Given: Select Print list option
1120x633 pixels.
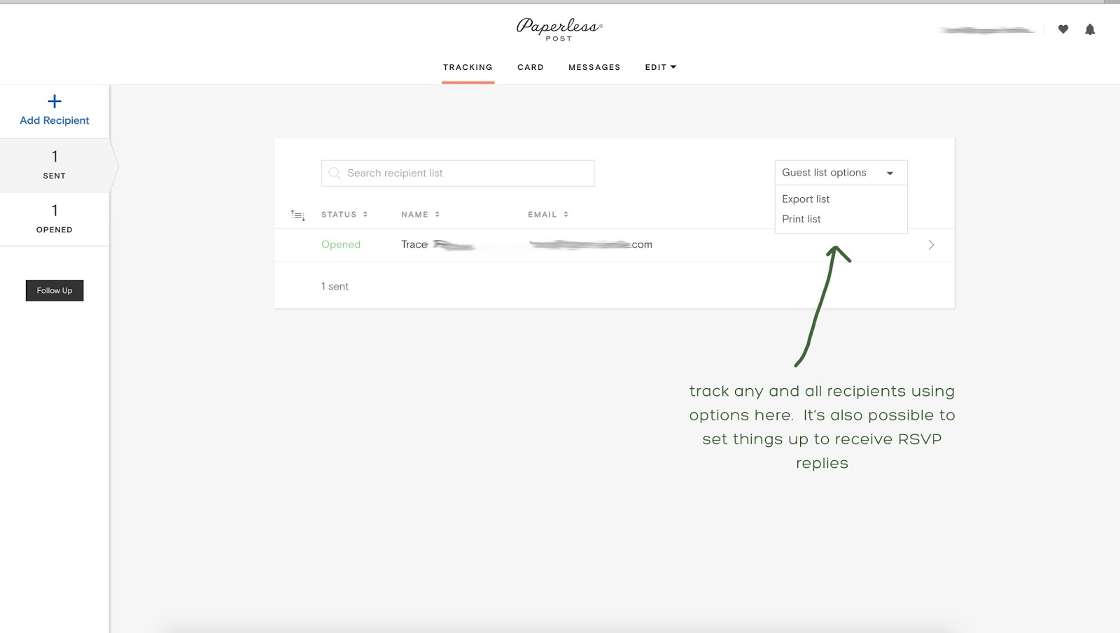Looking at the screenshot, I should point(801,218).
